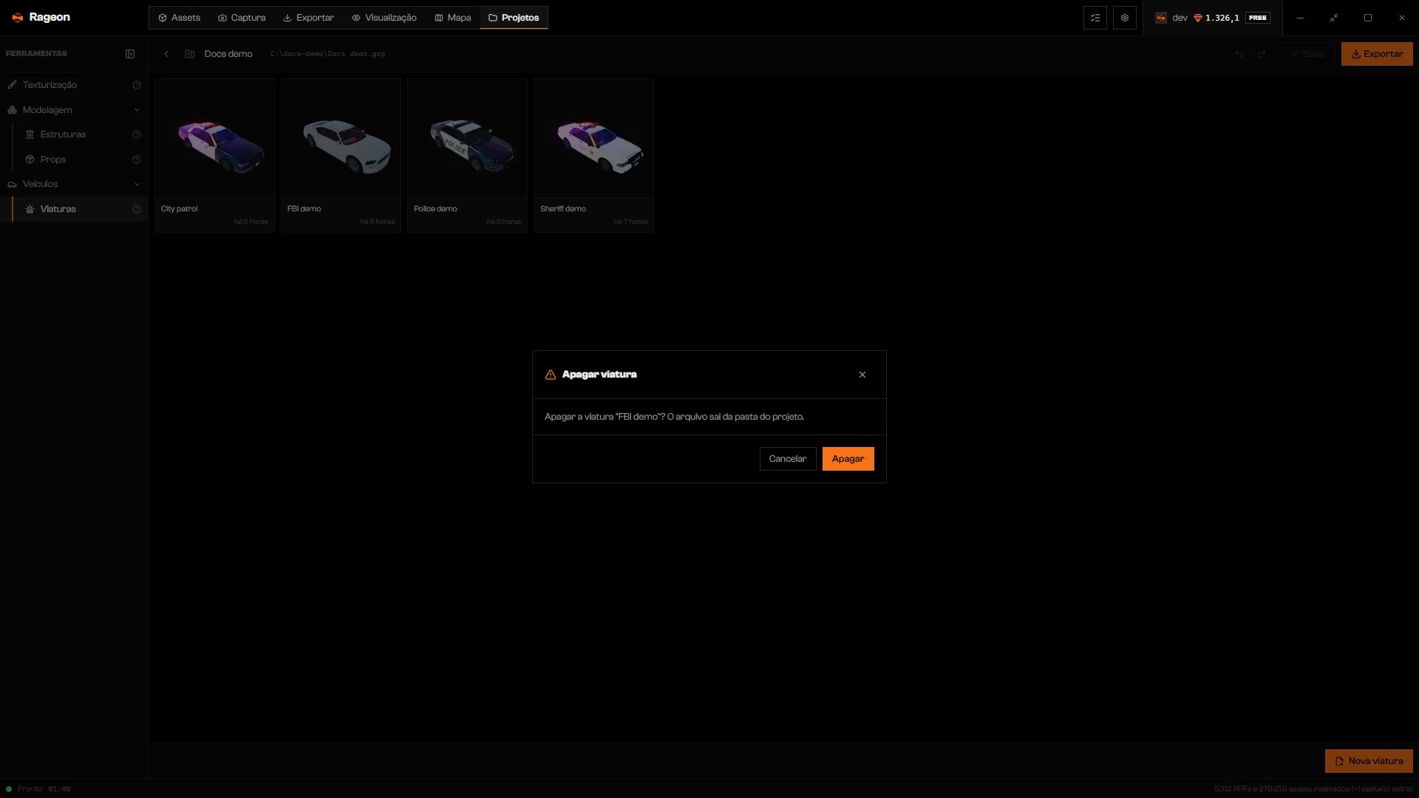The image size is (1419, 798).
Task: Undo the last action
Action: [x=1239, y=54]
